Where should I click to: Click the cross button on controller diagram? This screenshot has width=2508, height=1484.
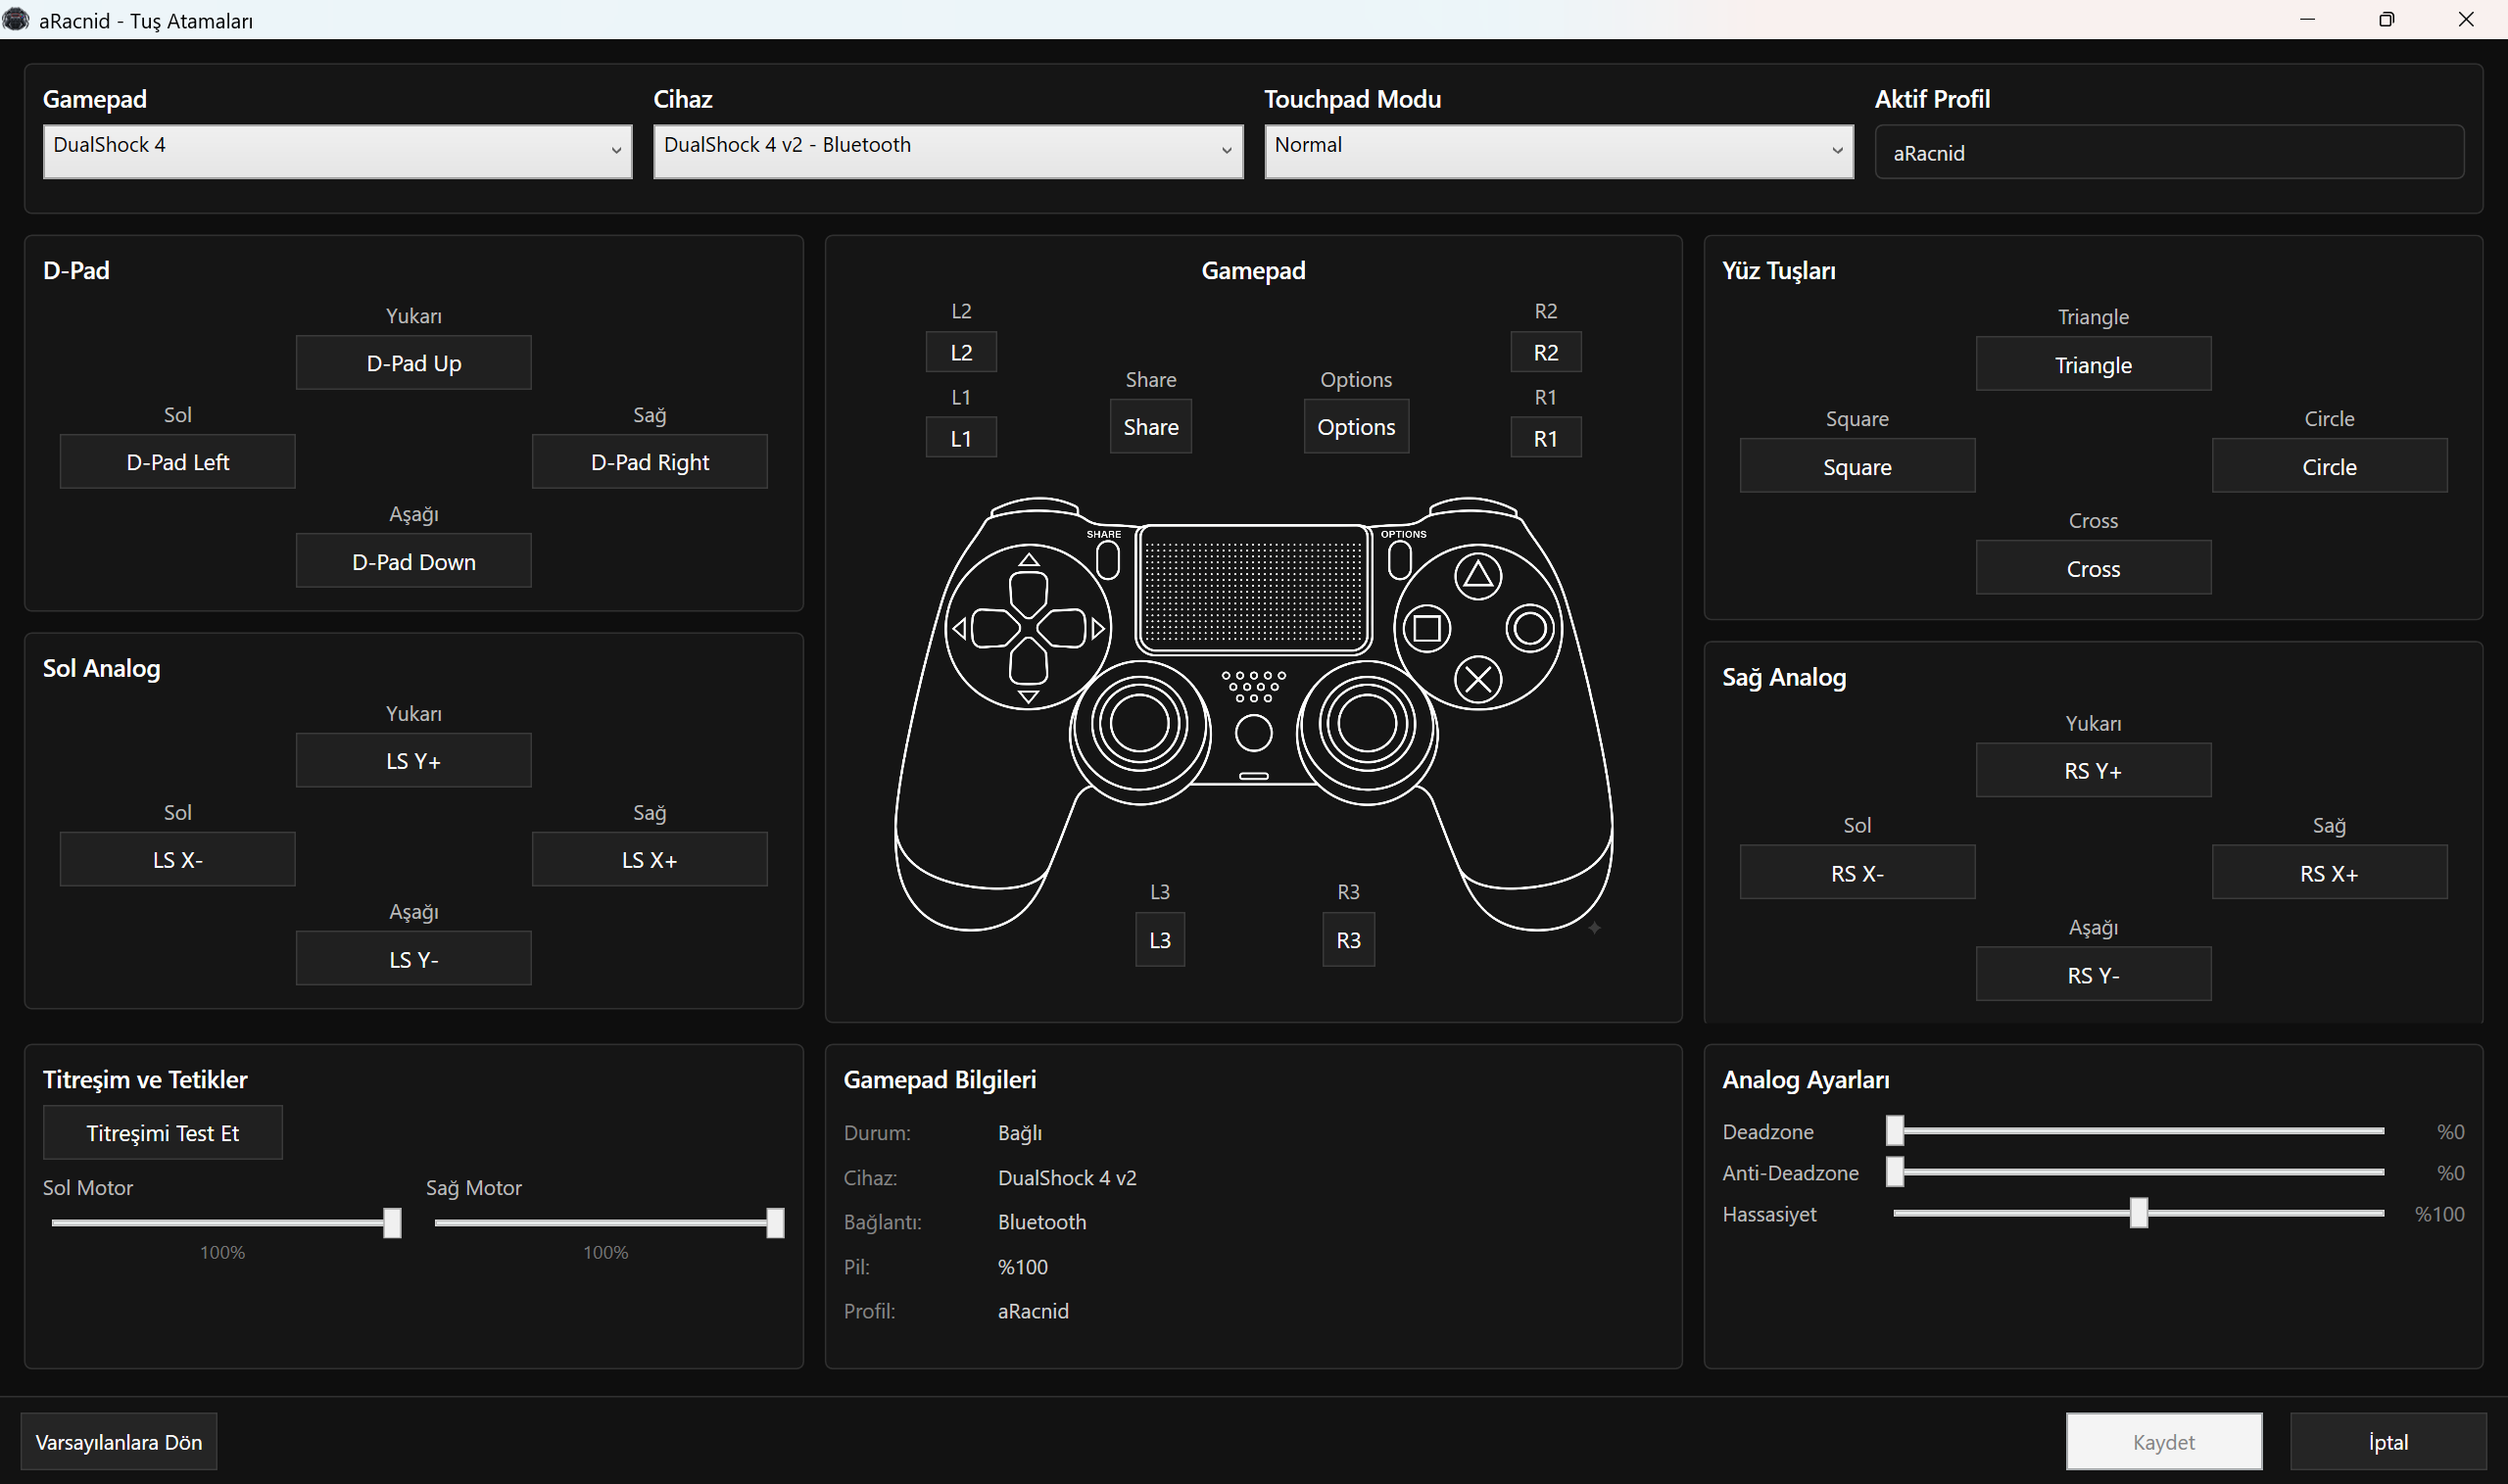[1478, 680]
